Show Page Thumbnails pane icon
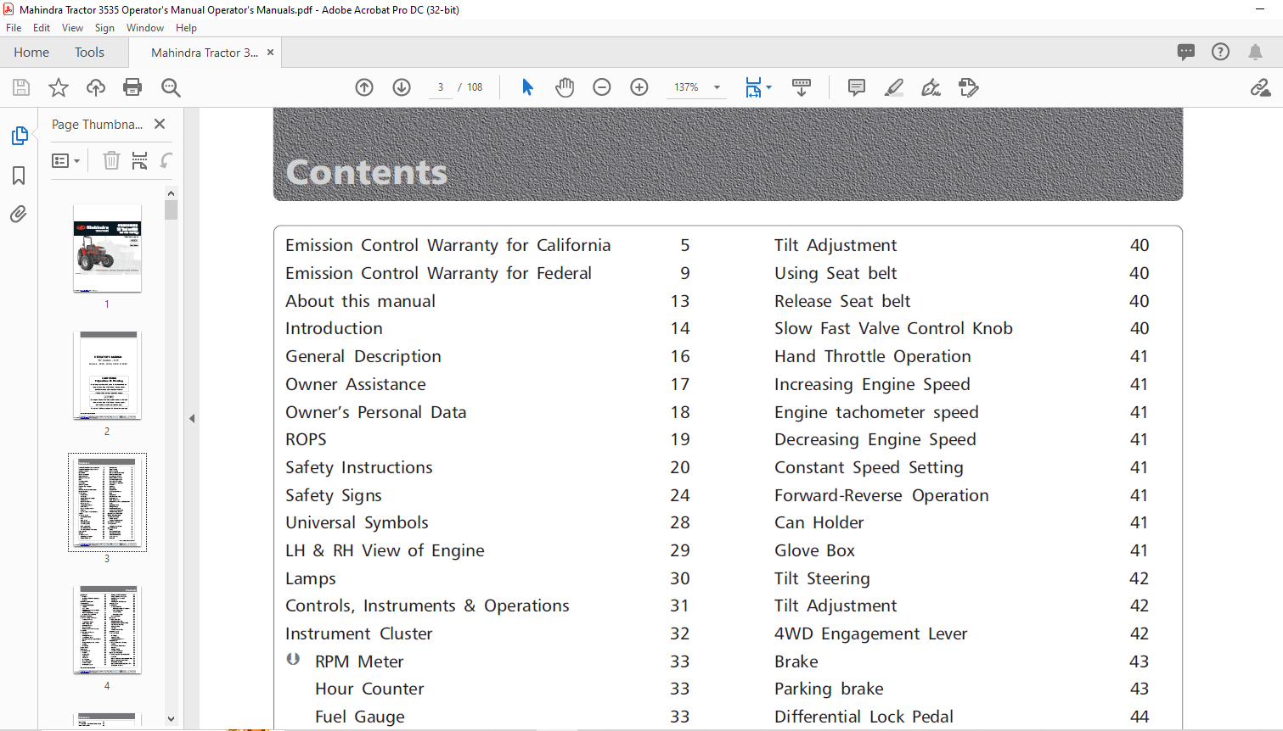The width and height of the screenshot is (1283, 731). pos(19,136)
